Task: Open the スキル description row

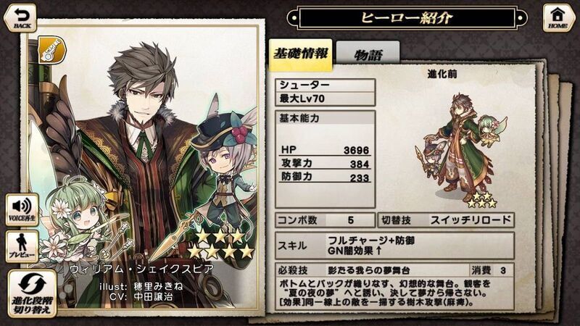Action: 394,246
